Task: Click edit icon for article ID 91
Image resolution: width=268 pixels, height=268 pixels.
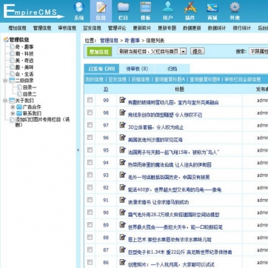Action: point(123,200)
